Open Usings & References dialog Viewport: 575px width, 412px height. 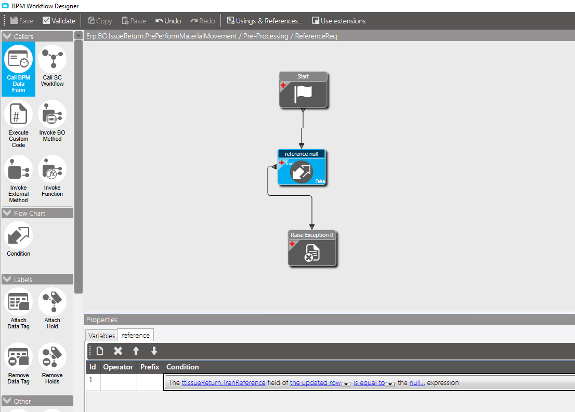(265, 21)
